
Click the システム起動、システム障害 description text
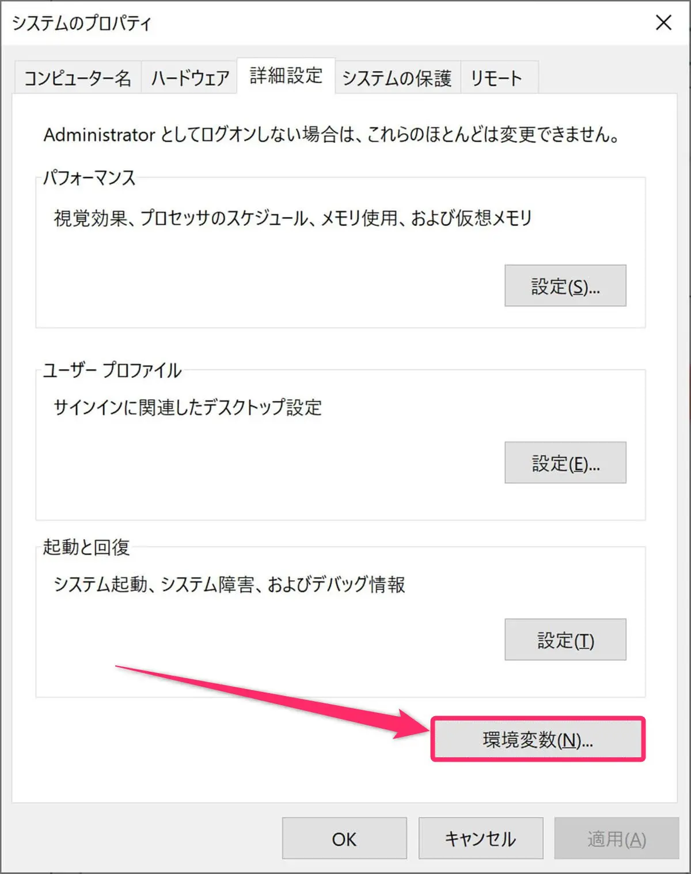coord(229,584)
